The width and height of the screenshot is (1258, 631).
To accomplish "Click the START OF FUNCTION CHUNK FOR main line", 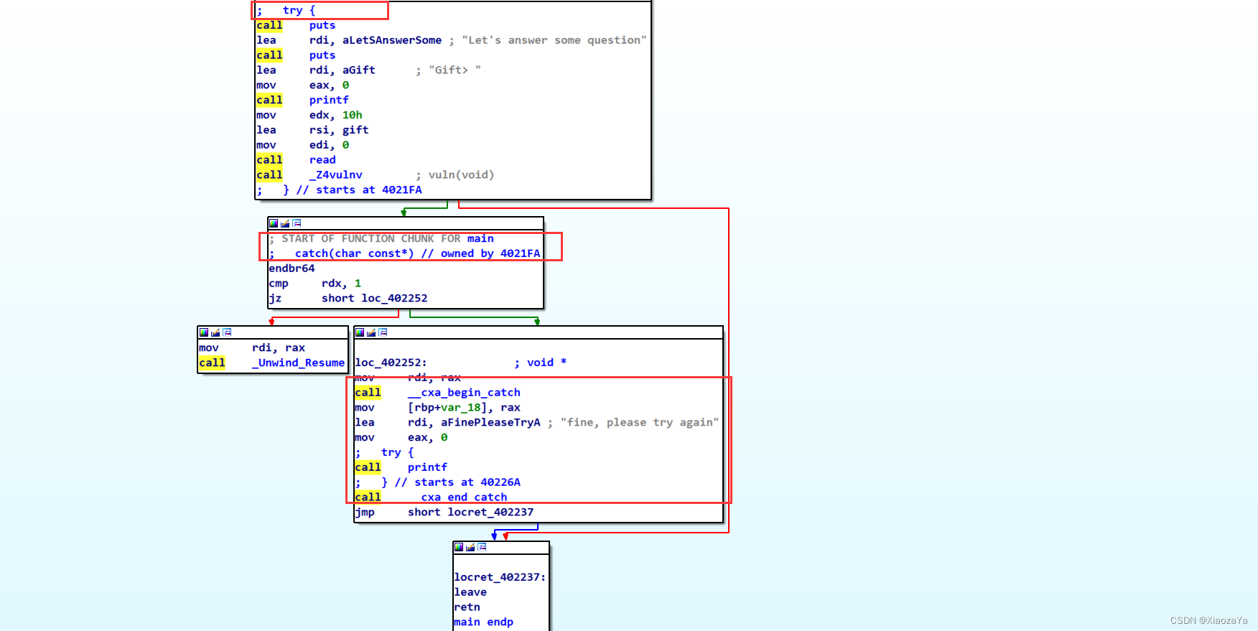I will 381,238.
